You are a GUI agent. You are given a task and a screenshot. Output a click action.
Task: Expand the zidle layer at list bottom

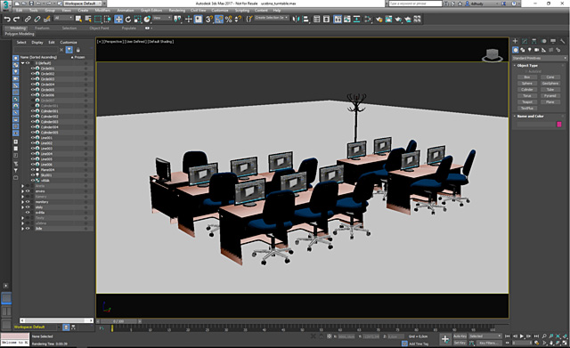pyautogui.click(x=22, y=229)
